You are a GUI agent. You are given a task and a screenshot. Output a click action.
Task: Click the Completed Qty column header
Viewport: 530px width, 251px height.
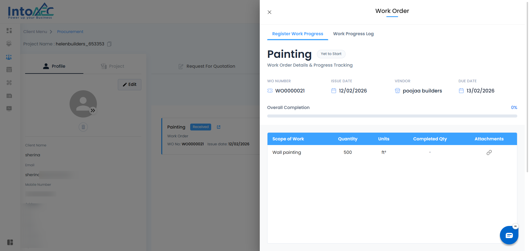pos(430,139)
